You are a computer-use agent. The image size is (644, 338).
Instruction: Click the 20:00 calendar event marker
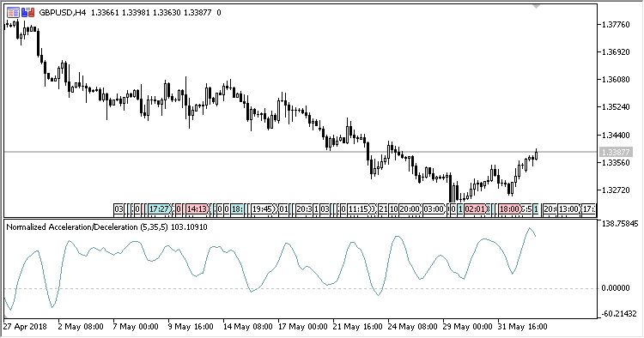(x=410, y=209)
